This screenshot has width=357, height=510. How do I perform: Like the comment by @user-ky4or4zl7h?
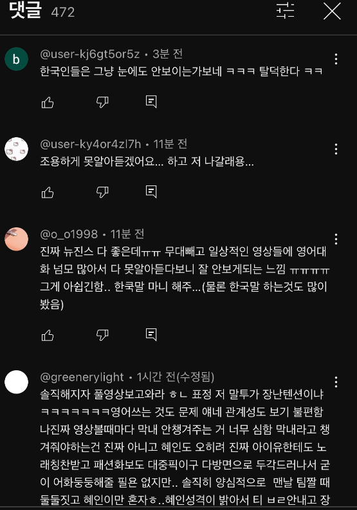(x=48, y=193)
